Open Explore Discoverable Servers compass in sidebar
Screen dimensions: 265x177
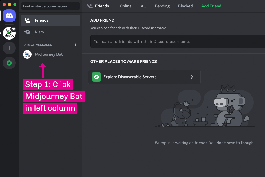9,63
